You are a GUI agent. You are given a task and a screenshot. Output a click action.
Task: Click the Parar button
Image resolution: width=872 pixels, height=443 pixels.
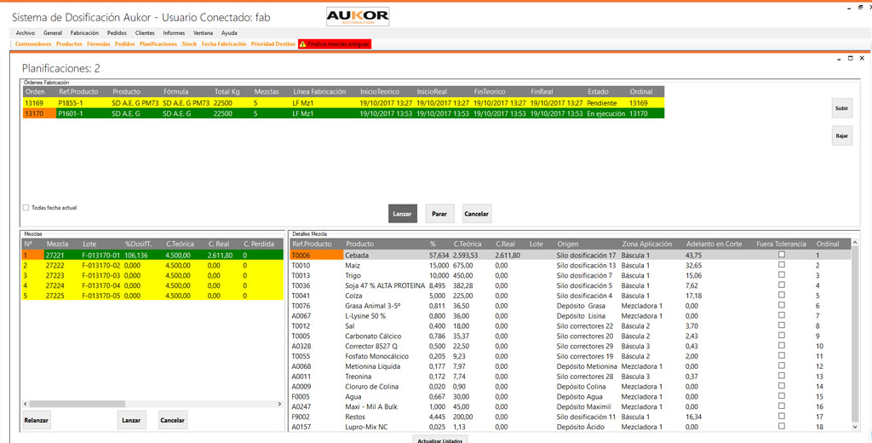[440, 214]
